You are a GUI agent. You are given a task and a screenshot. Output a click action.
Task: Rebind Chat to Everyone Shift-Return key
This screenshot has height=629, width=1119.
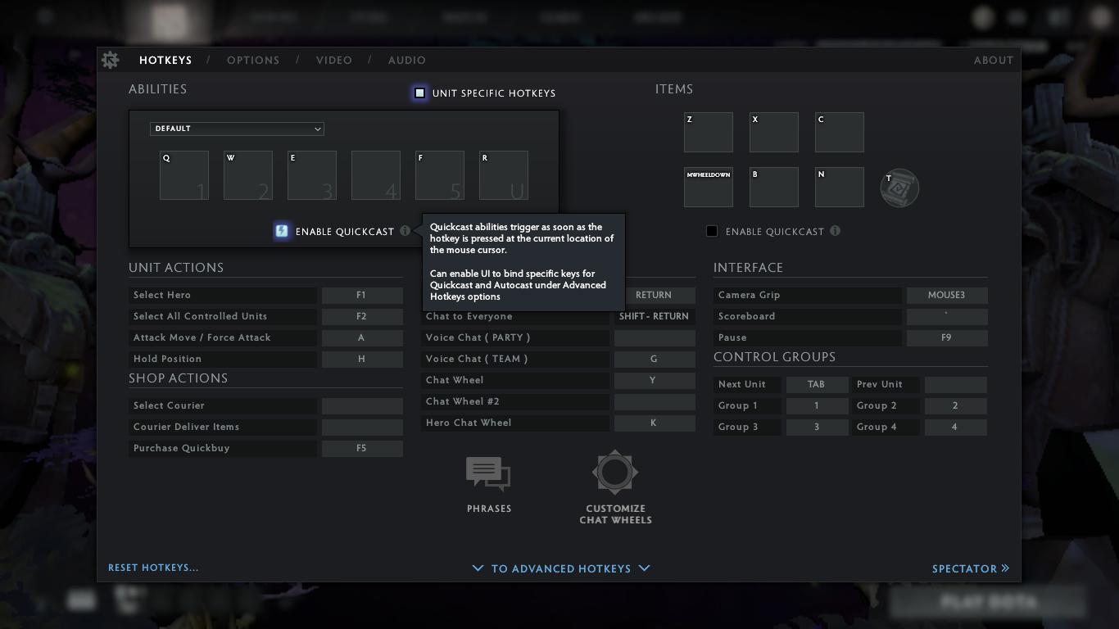tap(655, 316)
